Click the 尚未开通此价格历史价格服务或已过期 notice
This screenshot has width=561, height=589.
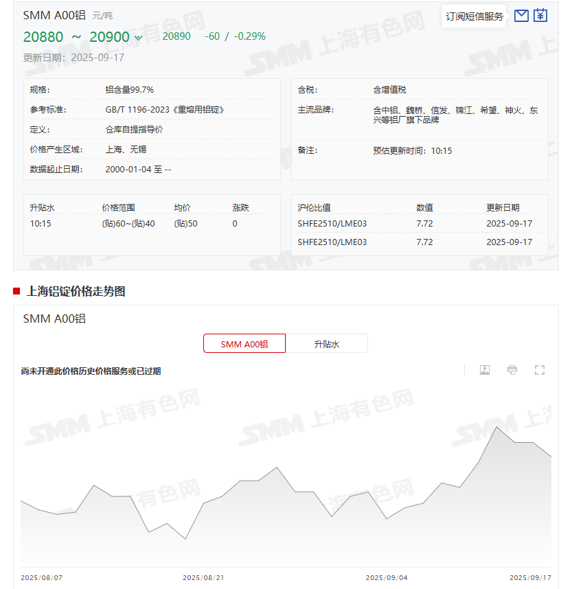91,371
